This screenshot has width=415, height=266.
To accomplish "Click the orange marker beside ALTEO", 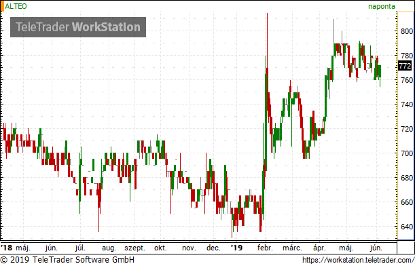I will click(2, 6).
